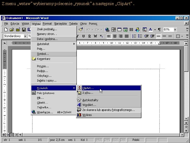The width and height of the screenshot is (190, 143).
Task: Switch to normal view button
Action: click(4, 135)
